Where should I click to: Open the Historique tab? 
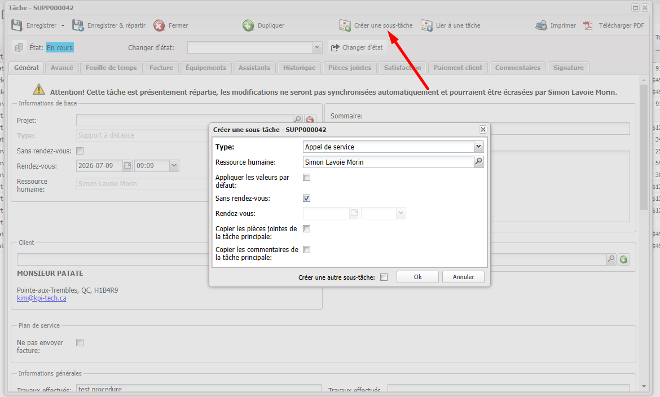[300, 68]
